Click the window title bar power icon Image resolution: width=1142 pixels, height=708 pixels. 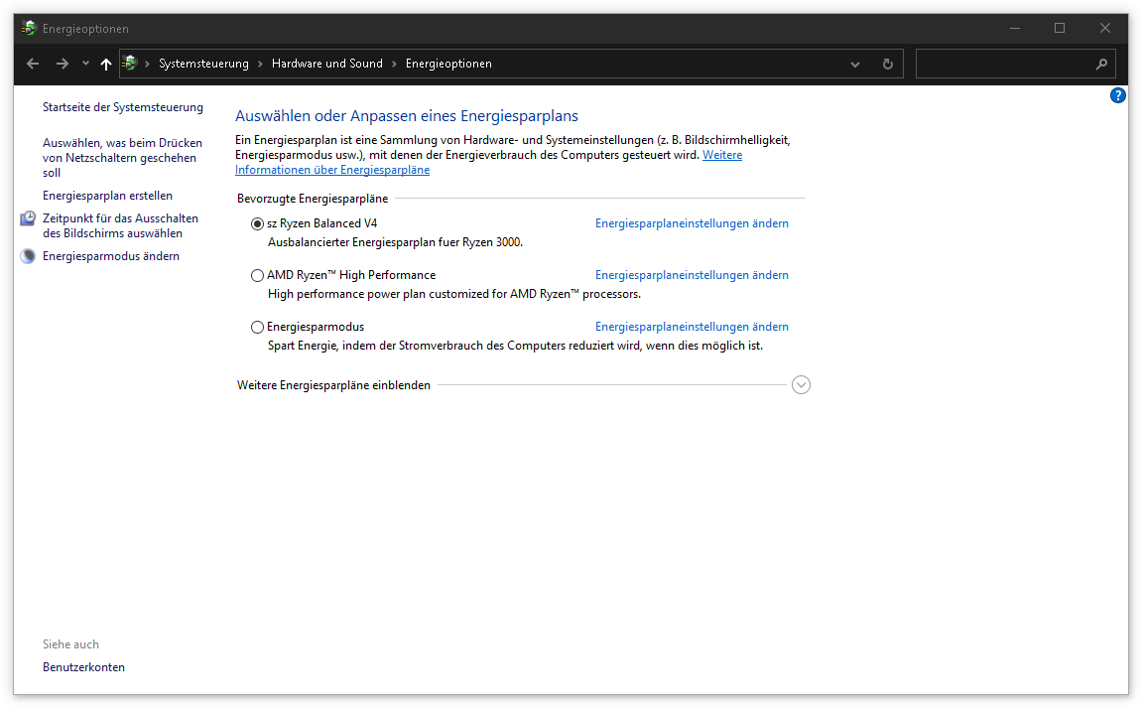pyautogui.click(x=29, y=29)
